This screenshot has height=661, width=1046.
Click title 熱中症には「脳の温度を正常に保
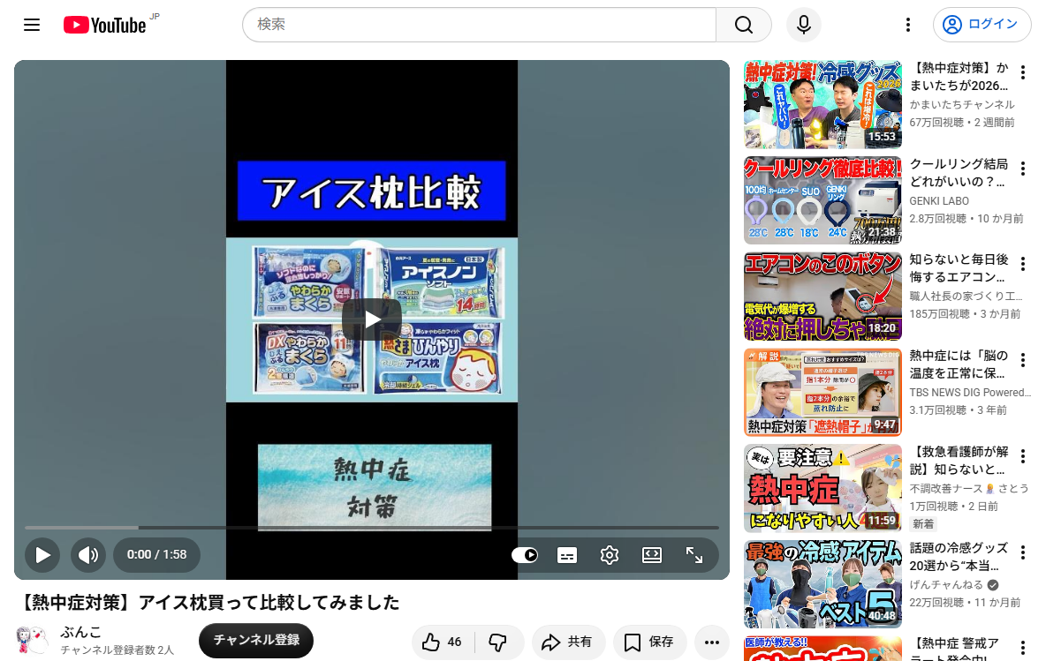(959, 364)
